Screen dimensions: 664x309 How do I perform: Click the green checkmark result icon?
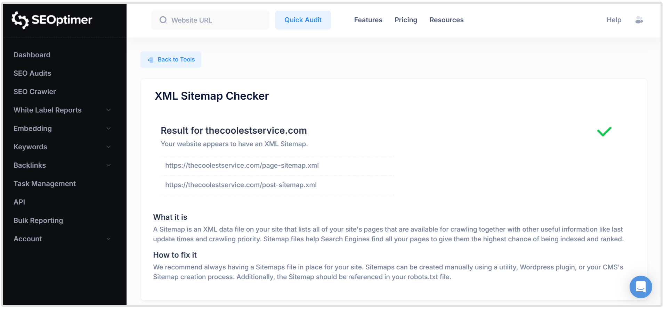(604, 132)
